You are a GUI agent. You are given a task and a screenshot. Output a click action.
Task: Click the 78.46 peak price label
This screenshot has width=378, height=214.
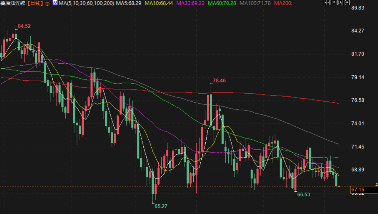coord(219,81)
